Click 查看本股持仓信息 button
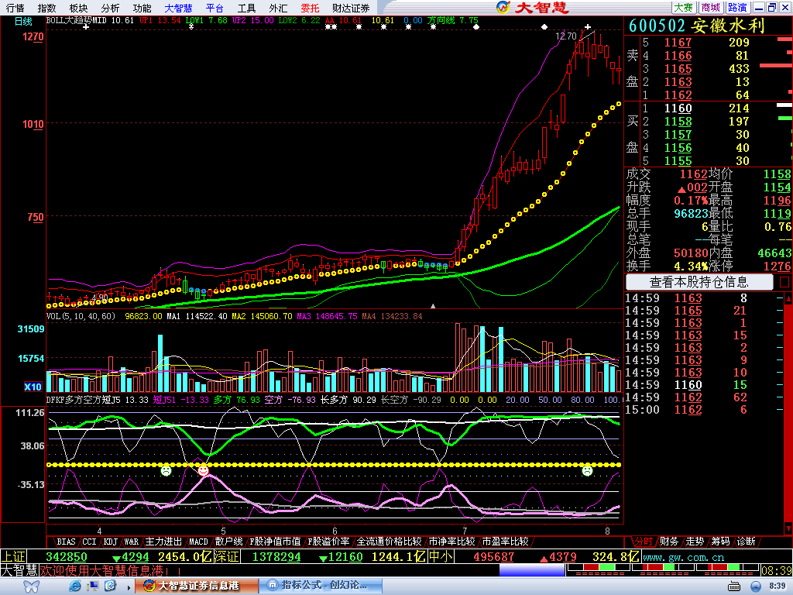 [x=699, y=282]
